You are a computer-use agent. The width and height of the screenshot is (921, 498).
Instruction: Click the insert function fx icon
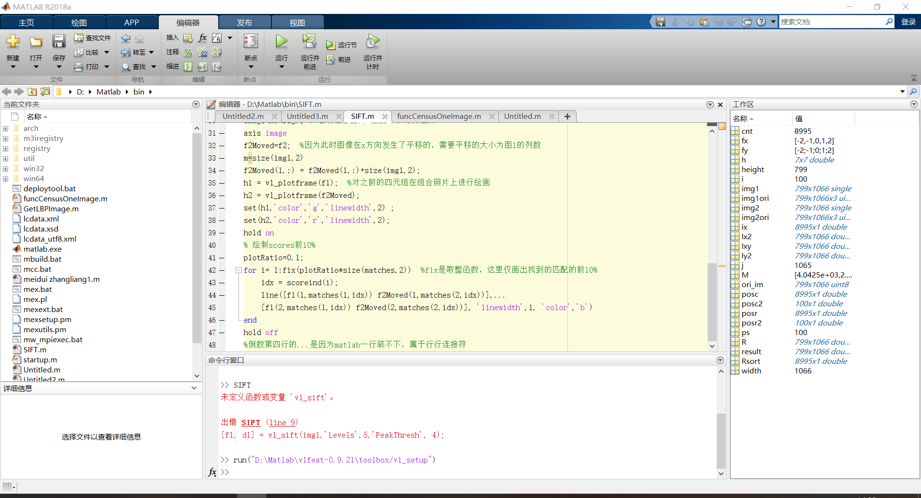click(x=202, y=37)
